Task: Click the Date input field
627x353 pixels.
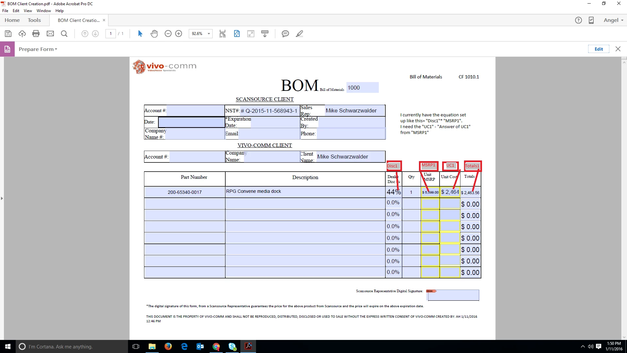Action: pos(191,122)
